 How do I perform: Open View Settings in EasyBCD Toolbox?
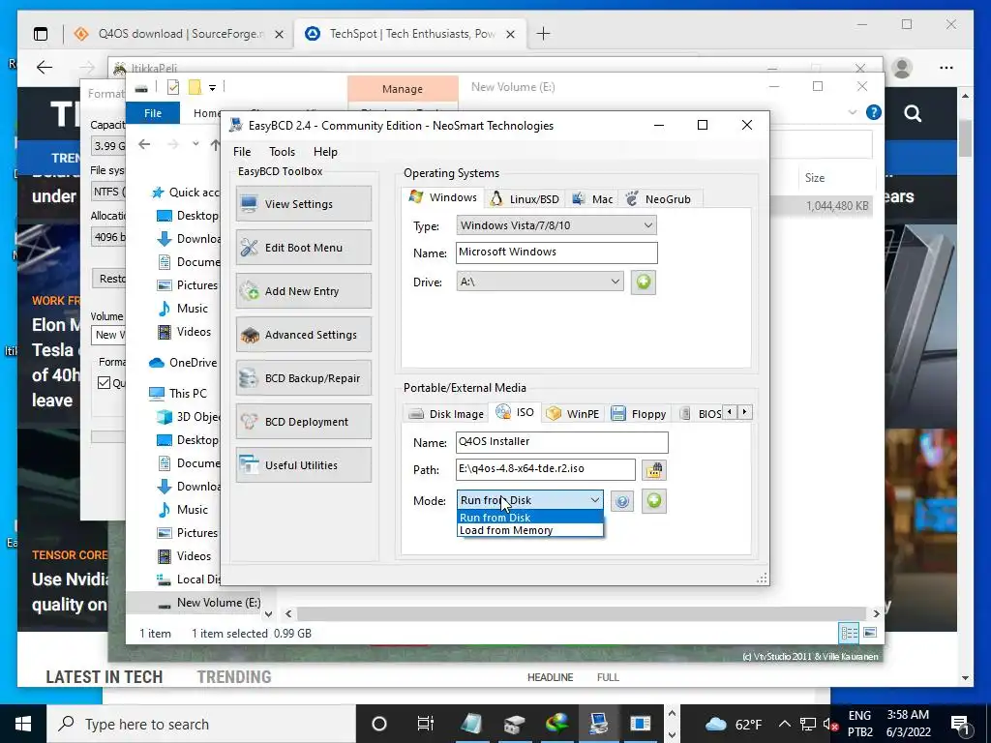click(303, 204)
